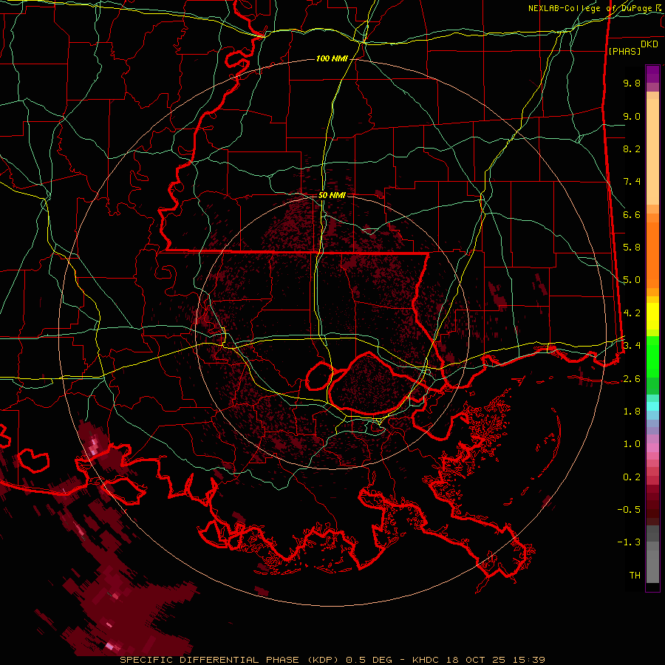Click the 2.6 scale value
The width and height of the screenshot is (665, 665).
click(632, 379)
